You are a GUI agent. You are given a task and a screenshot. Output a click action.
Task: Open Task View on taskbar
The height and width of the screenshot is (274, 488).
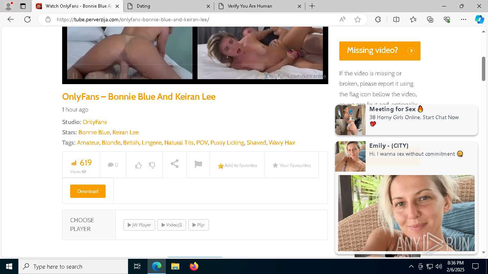(137, 266)
